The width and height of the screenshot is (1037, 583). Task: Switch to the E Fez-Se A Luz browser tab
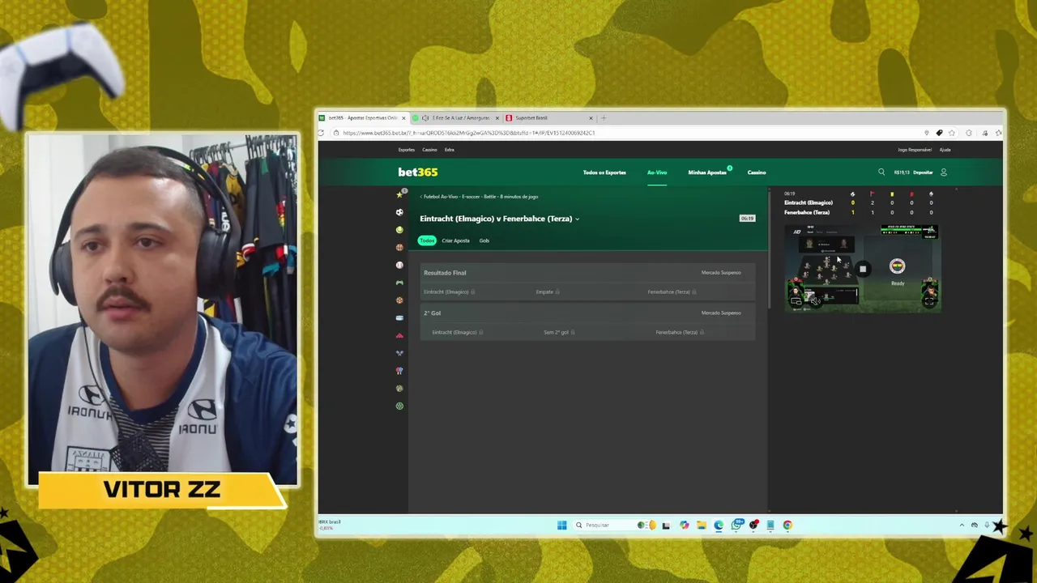point(456,118)
